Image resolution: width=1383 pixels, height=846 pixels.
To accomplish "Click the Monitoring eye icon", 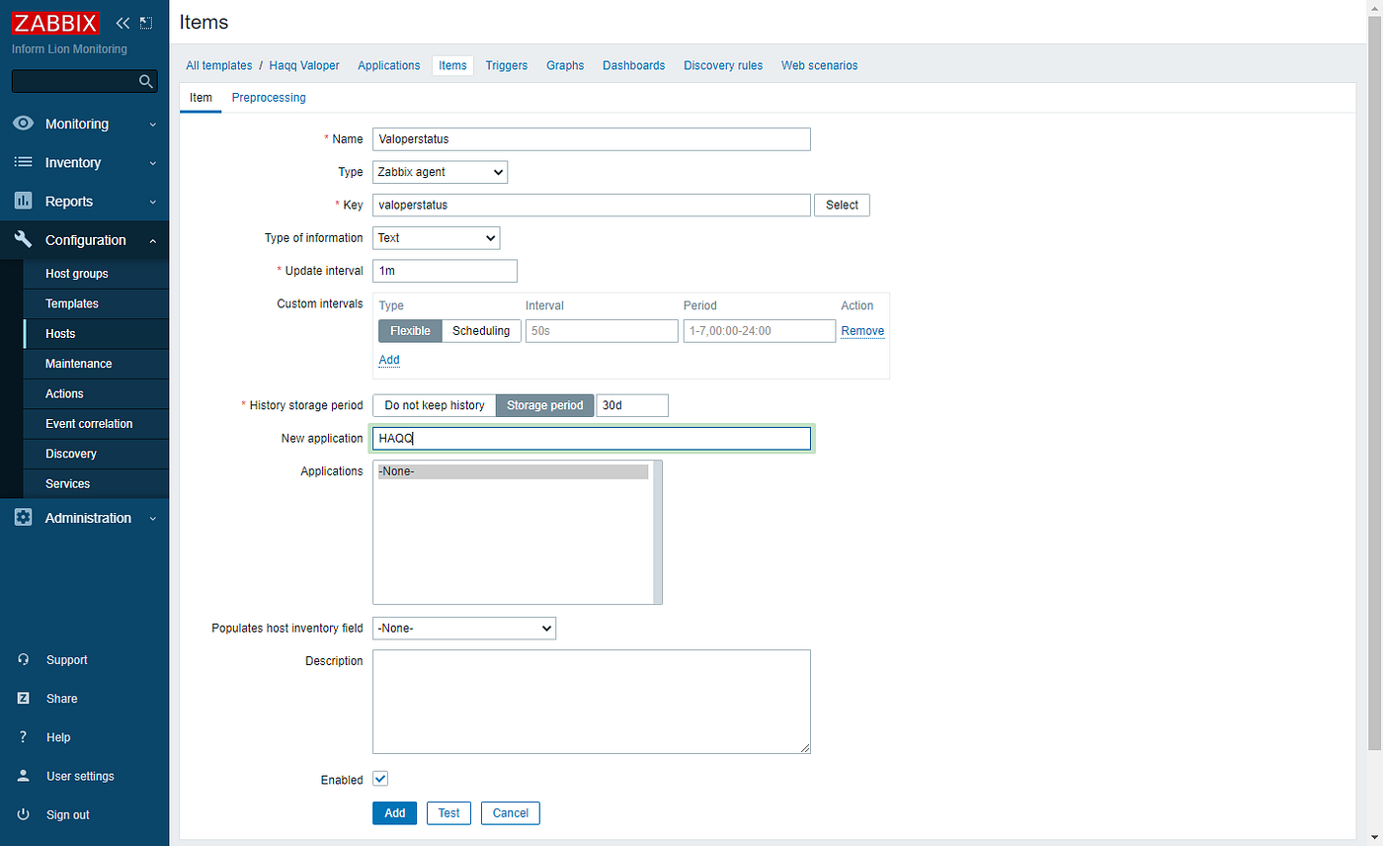I will coord(24,124).
